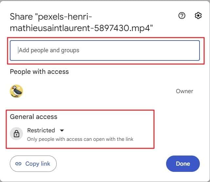Focus the "Add people and groups" field
This screenshot has width=210, height=182.
(x=105, y=50)
